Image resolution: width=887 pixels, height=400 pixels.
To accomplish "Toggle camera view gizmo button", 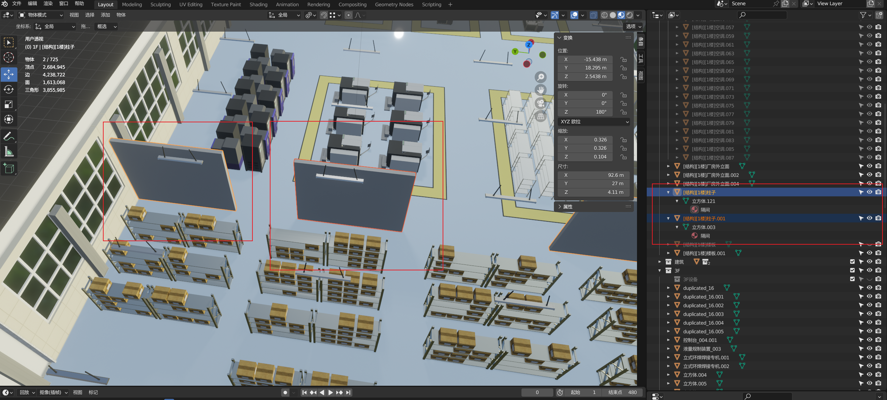I will coord(540,103).
